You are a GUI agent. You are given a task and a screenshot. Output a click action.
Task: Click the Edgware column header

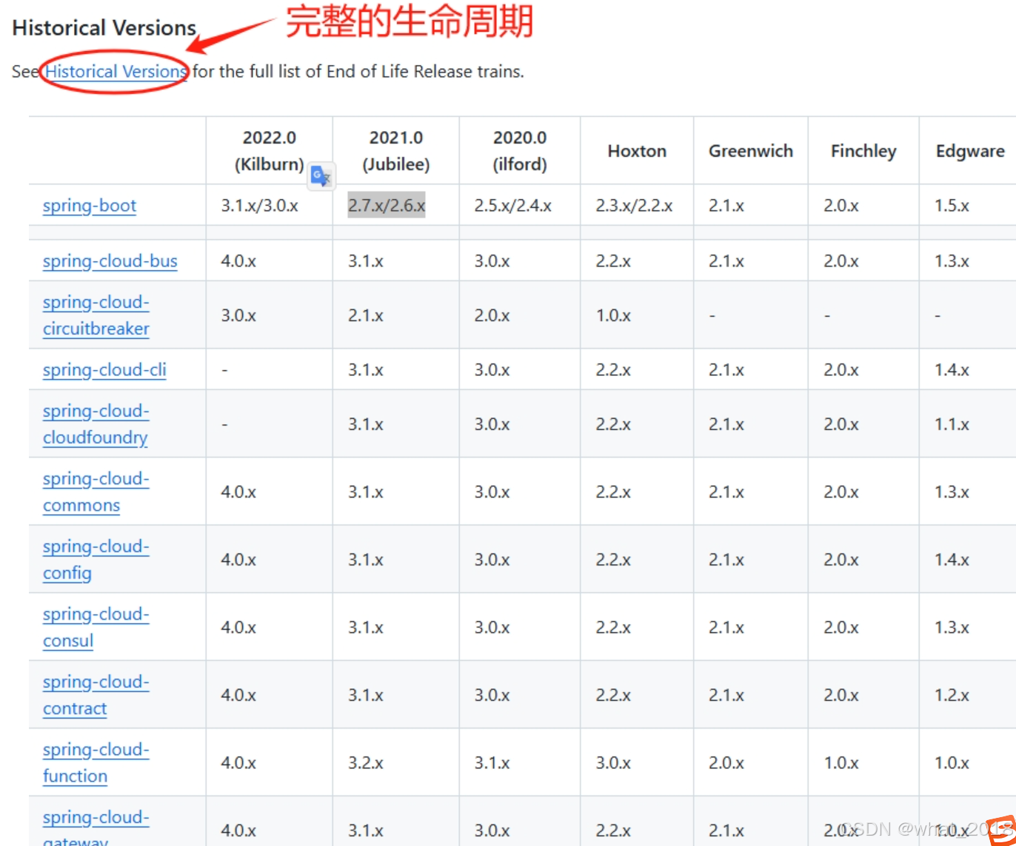pyautogui.click(x=969, y=151)
